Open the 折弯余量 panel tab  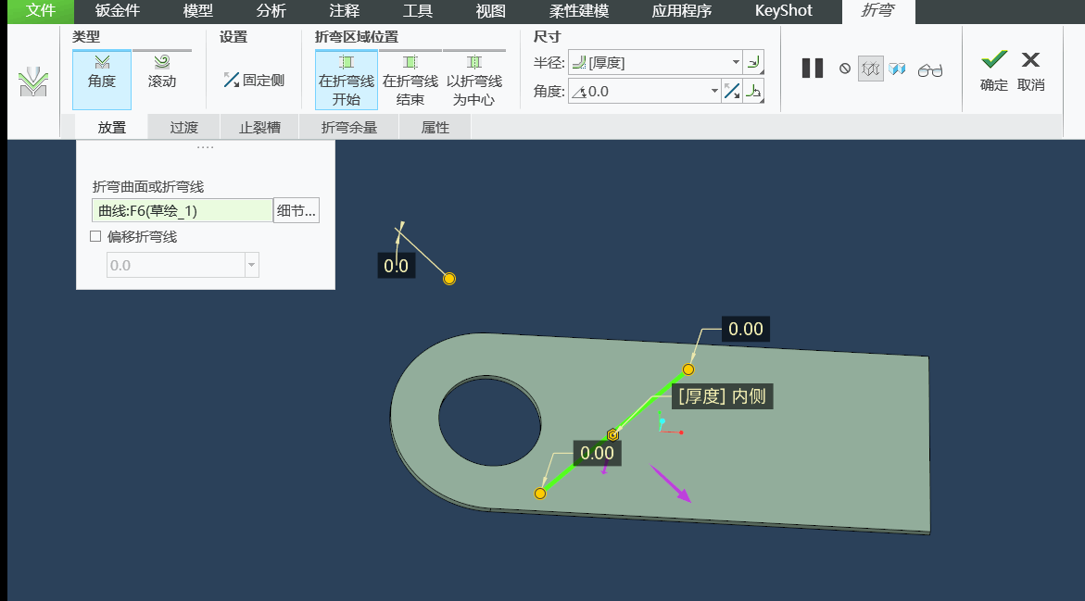click(x=348, y=127)
